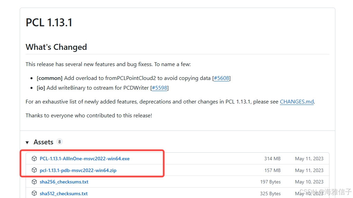
Task: Click package icon beside PCL-1.13.1-AllInOne exe
Action: tap(34, 159)
